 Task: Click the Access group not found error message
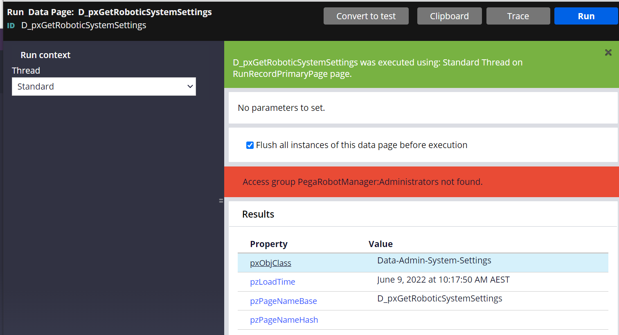coord(362,182)
